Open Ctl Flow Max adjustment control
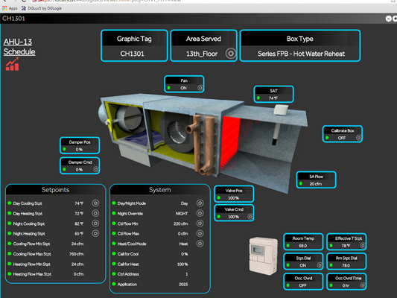 [x=200, y=233]
